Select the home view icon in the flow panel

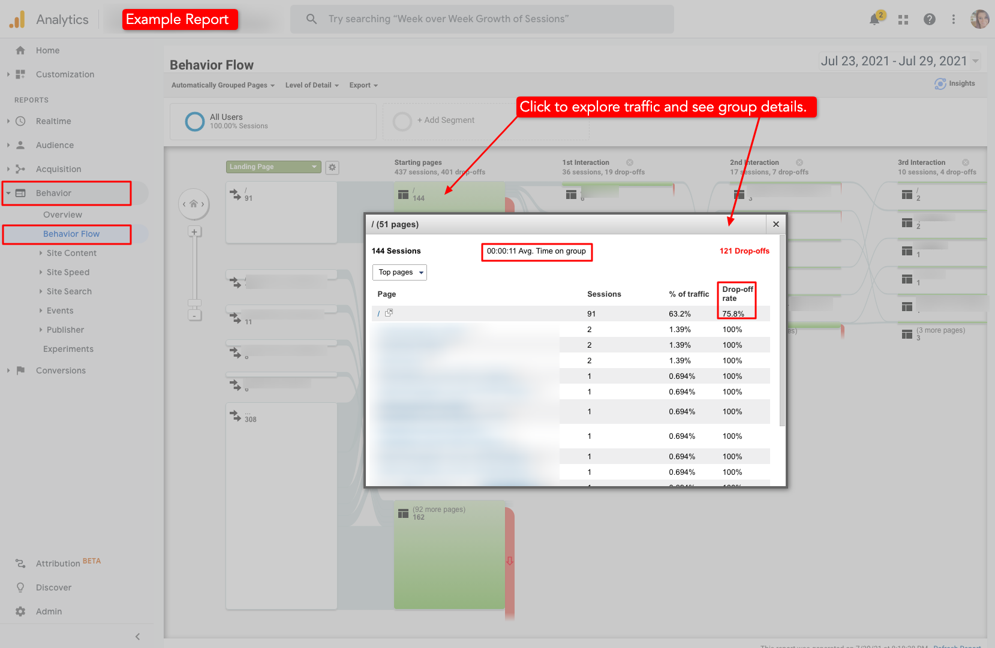[193, 204]
